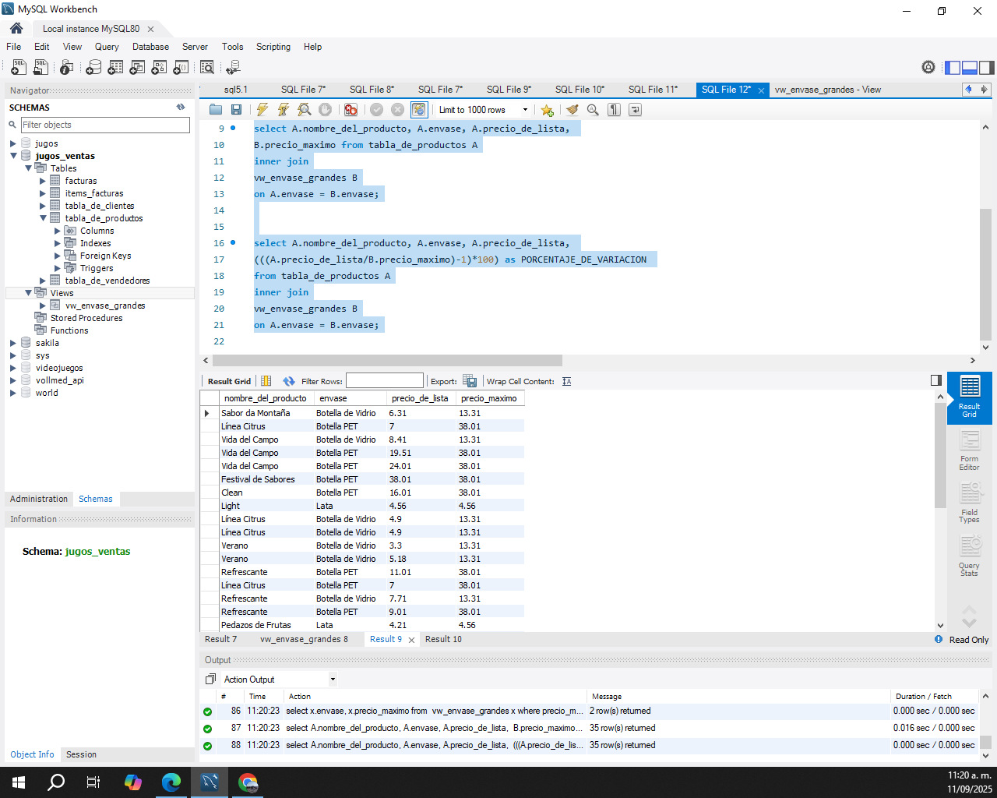997x798 pixels.
Task: Click the Filter Rows input field
Action: point(385,381)
